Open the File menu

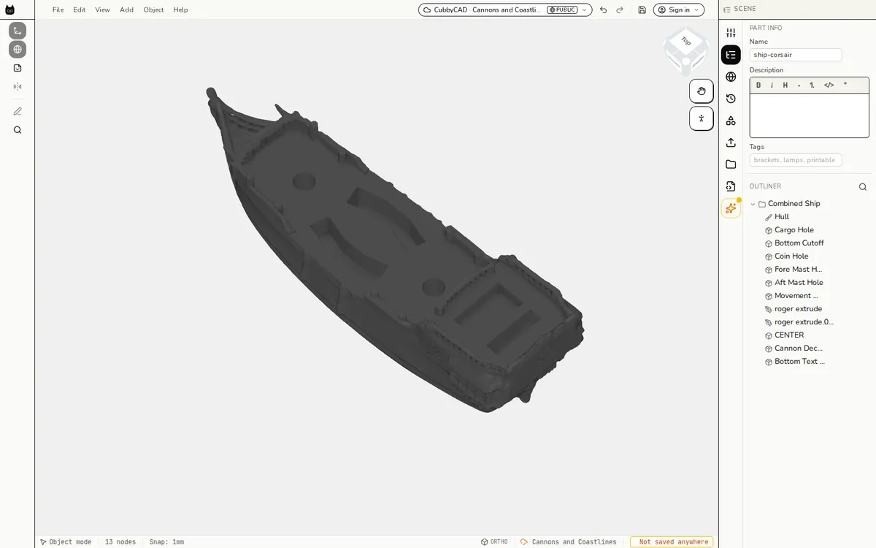pyautogui.click(x=58, y=9)
